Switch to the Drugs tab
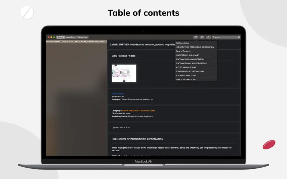This screenshot has height=179, width=287. (x=60, y=37)
